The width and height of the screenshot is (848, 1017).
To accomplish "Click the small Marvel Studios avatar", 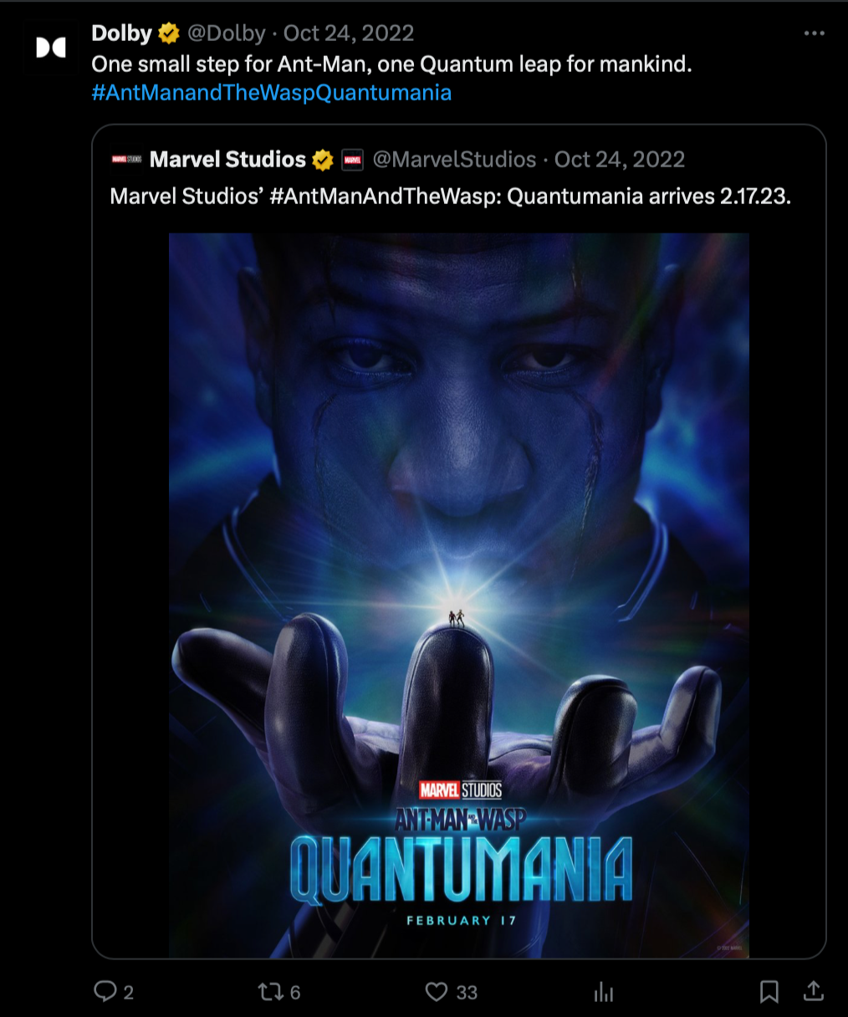I will (x=127, y=160).
